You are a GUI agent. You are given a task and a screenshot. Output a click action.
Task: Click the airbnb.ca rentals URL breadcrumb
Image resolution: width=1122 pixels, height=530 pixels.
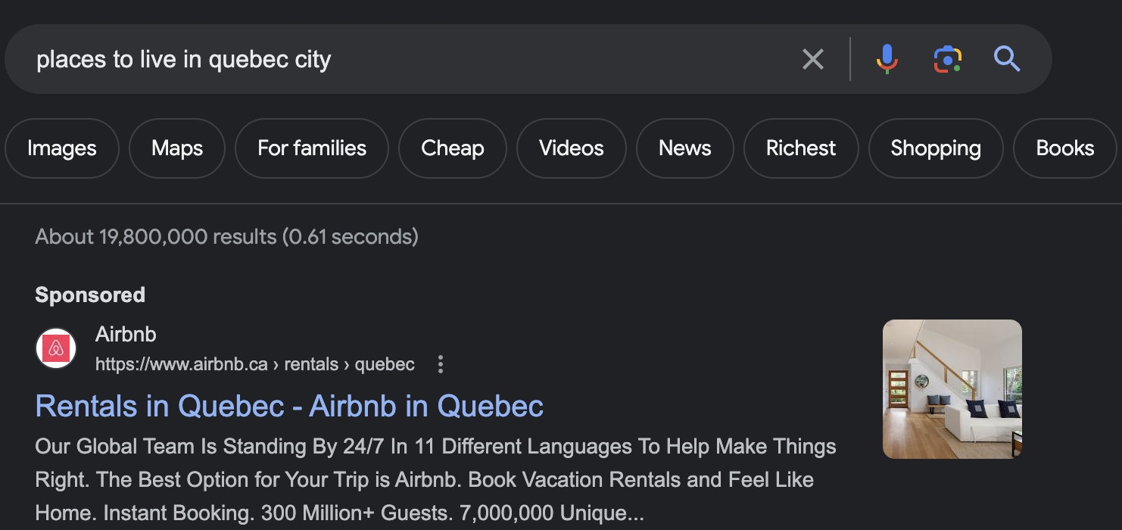pos(255,365)
